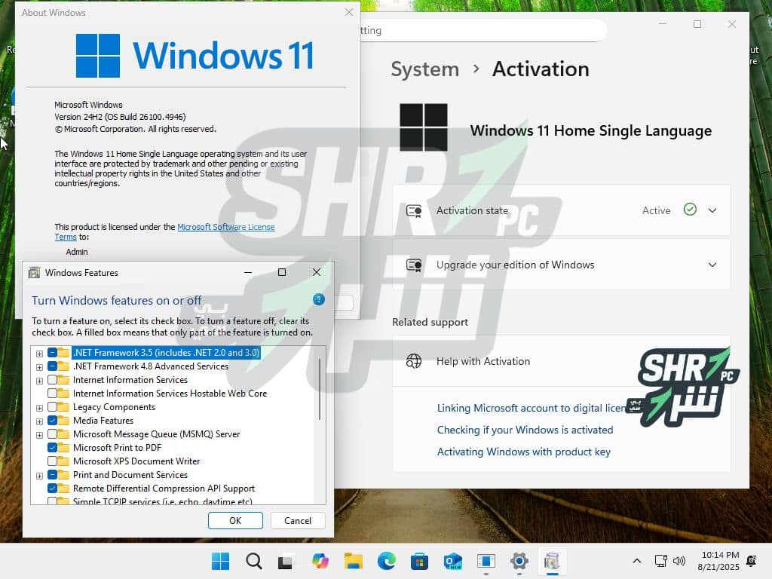Switch to the About Windows taskbar app

[x=486, y=561]
